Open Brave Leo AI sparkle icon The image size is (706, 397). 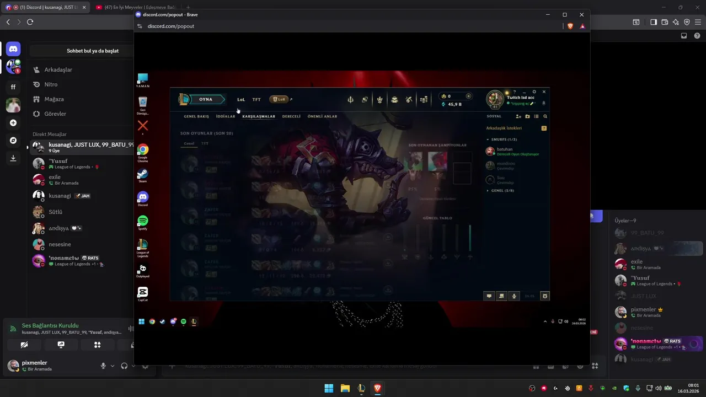point(676,22)
